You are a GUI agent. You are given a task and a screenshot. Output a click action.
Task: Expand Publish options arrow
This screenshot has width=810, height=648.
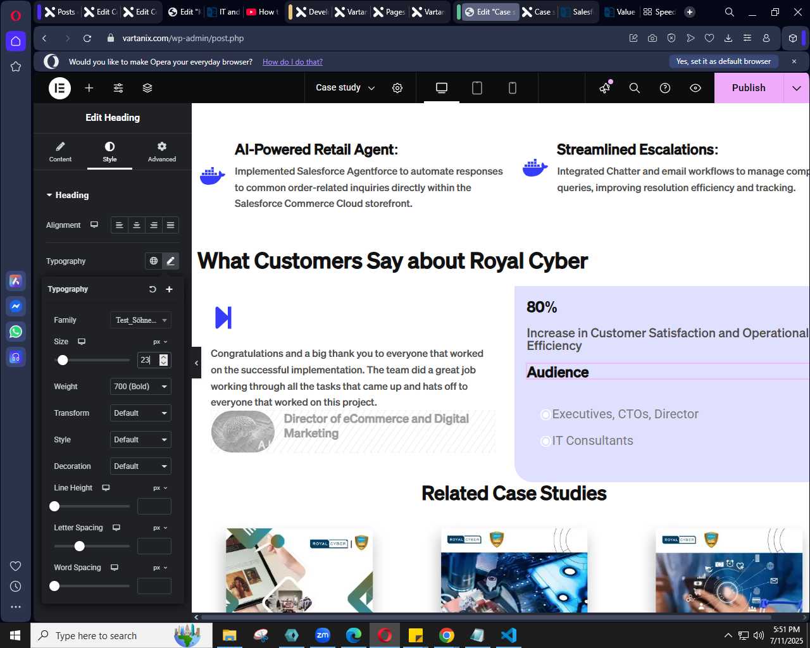[x=797, y=88]
